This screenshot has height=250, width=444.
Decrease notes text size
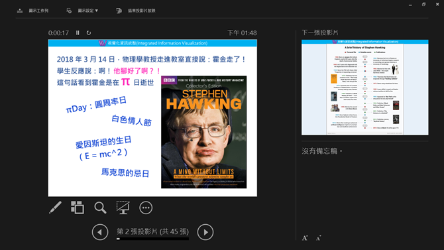[319, 238]
